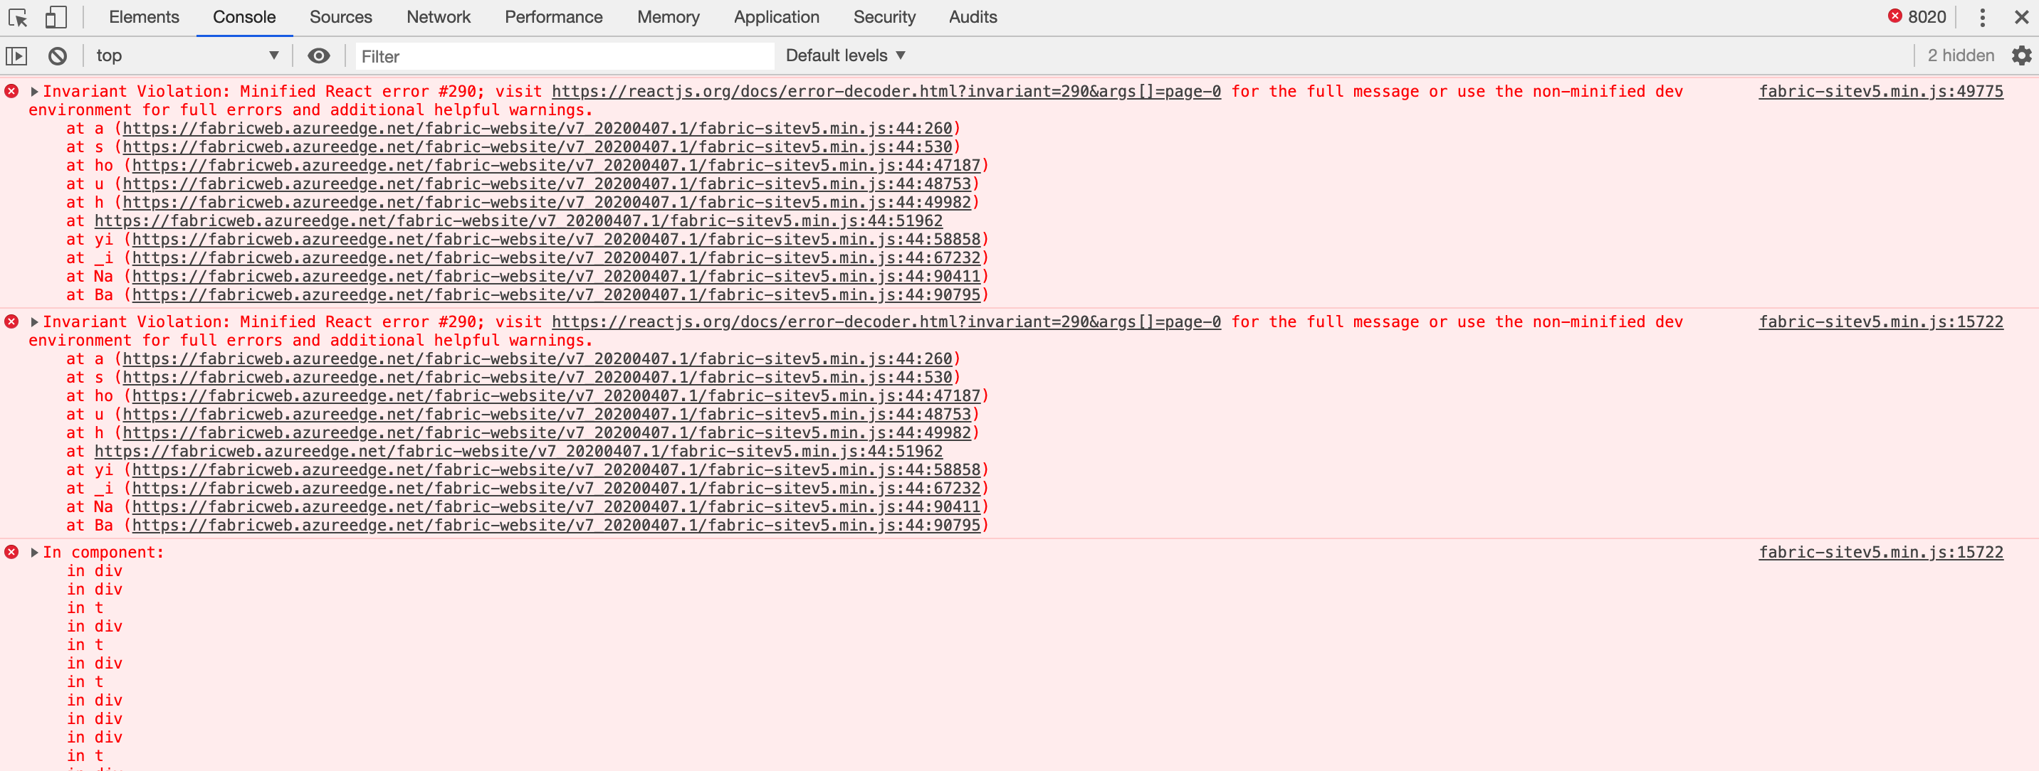2039x771 pixels.
Task: Open fabric-sitev5.min.js:49775 source location
Action: [x=1880, y=91]
